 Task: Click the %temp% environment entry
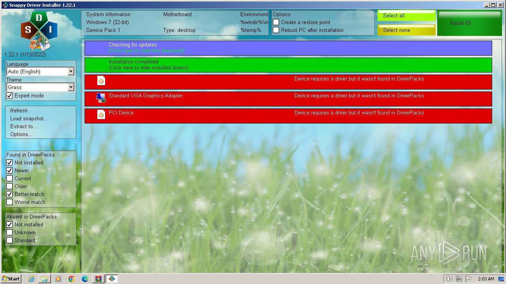point(251,30)
